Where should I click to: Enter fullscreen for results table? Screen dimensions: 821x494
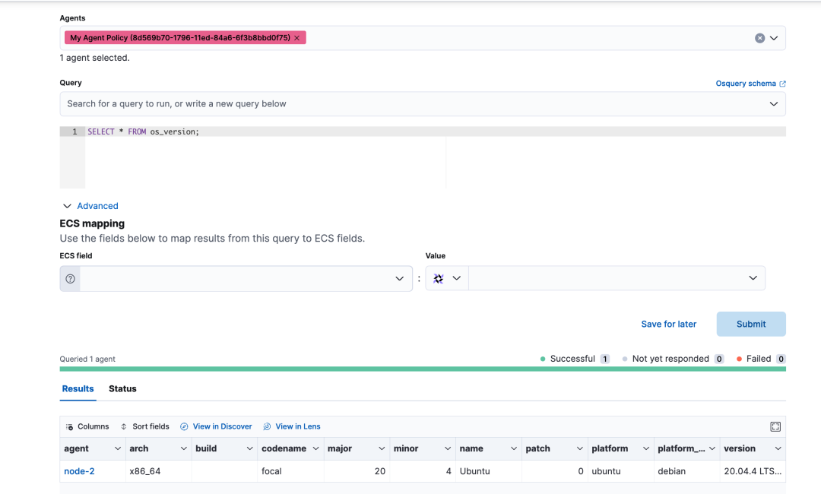pyautogui.click(x=775, y=427)
